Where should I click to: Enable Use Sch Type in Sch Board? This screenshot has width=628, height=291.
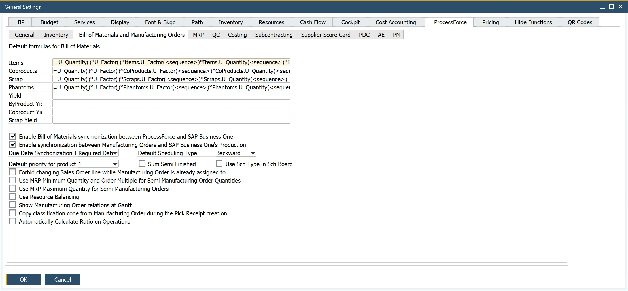(x=219, y=164)
